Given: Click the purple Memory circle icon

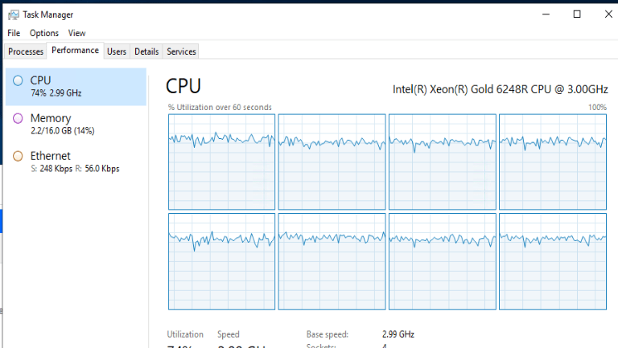Looking at the screenshot, I should [x=18, y=118].
